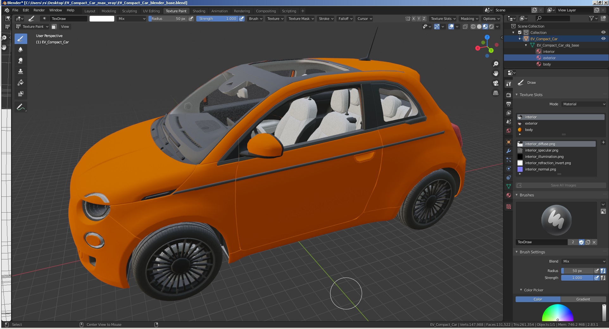
Task: Open the Brush popover dropdown
Action: (x=255, y=19)
